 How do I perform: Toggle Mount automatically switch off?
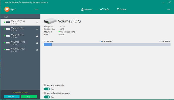coord(47,89)
